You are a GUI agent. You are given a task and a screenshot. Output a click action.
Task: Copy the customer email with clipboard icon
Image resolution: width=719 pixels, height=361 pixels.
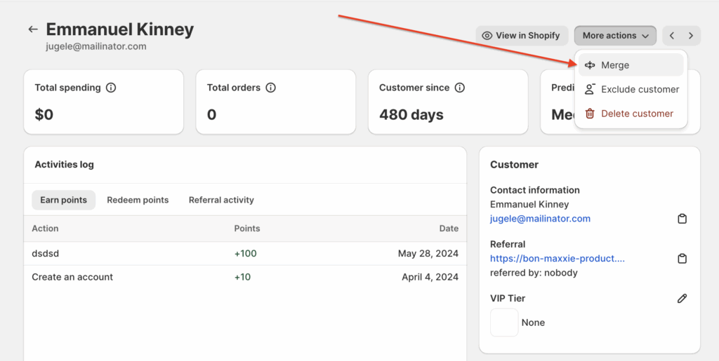point(682,219)
